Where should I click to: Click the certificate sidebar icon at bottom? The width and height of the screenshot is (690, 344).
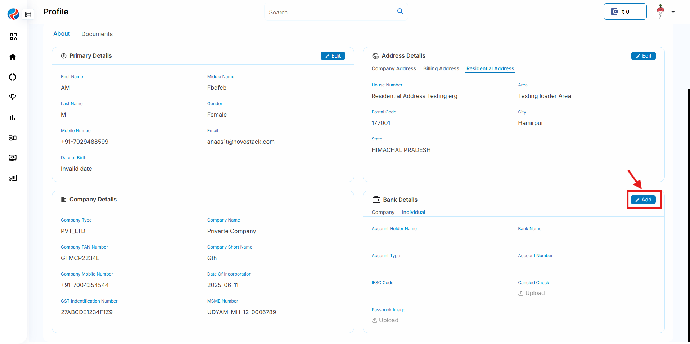[x=13, y=178]
